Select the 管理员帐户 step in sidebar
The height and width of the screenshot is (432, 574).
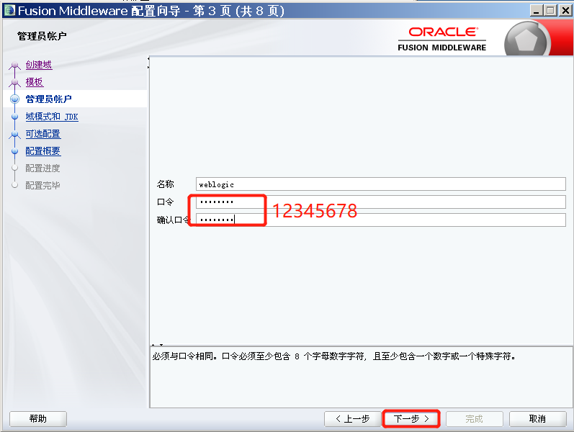pos(49,99)
